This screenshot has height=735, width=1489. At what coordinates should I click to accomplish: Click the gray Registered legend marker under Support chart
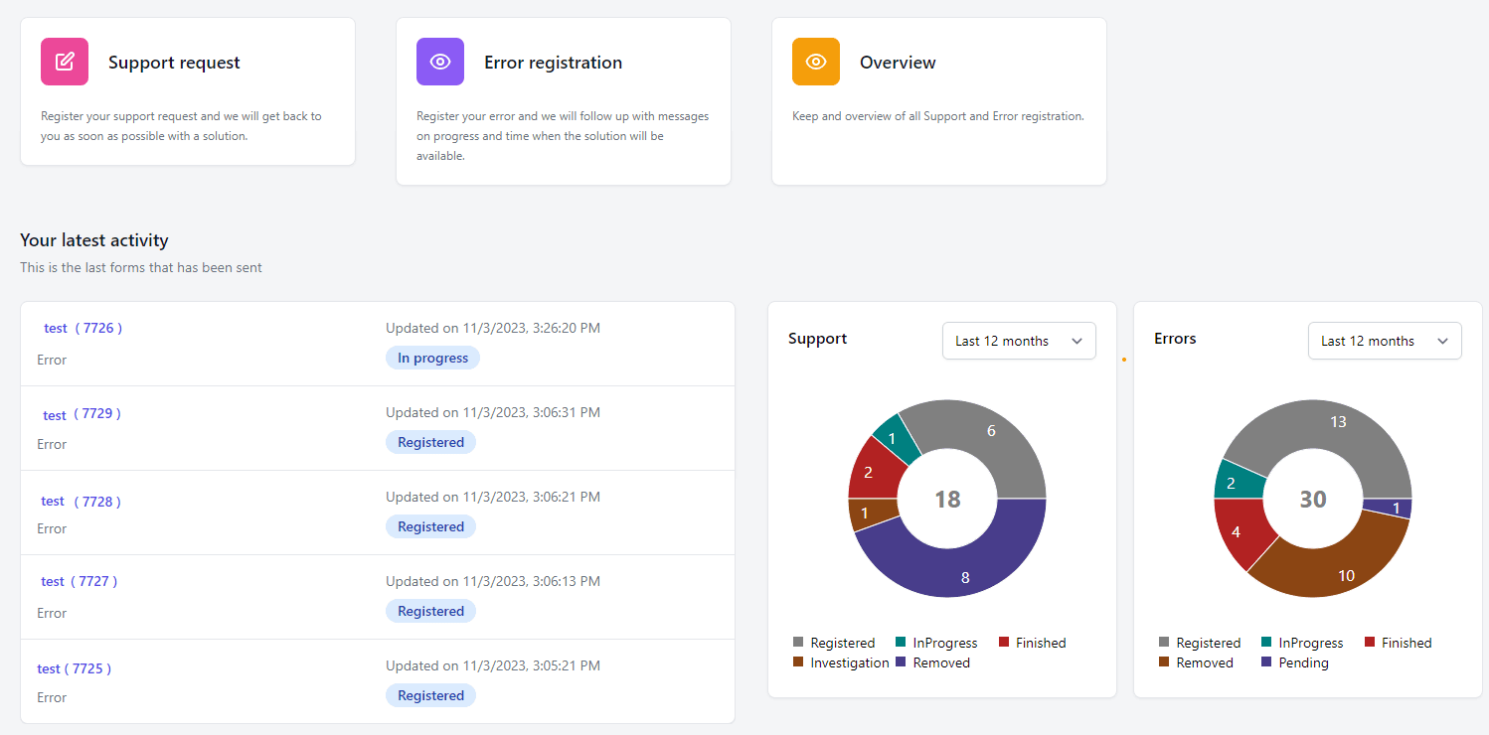(799, 643)
